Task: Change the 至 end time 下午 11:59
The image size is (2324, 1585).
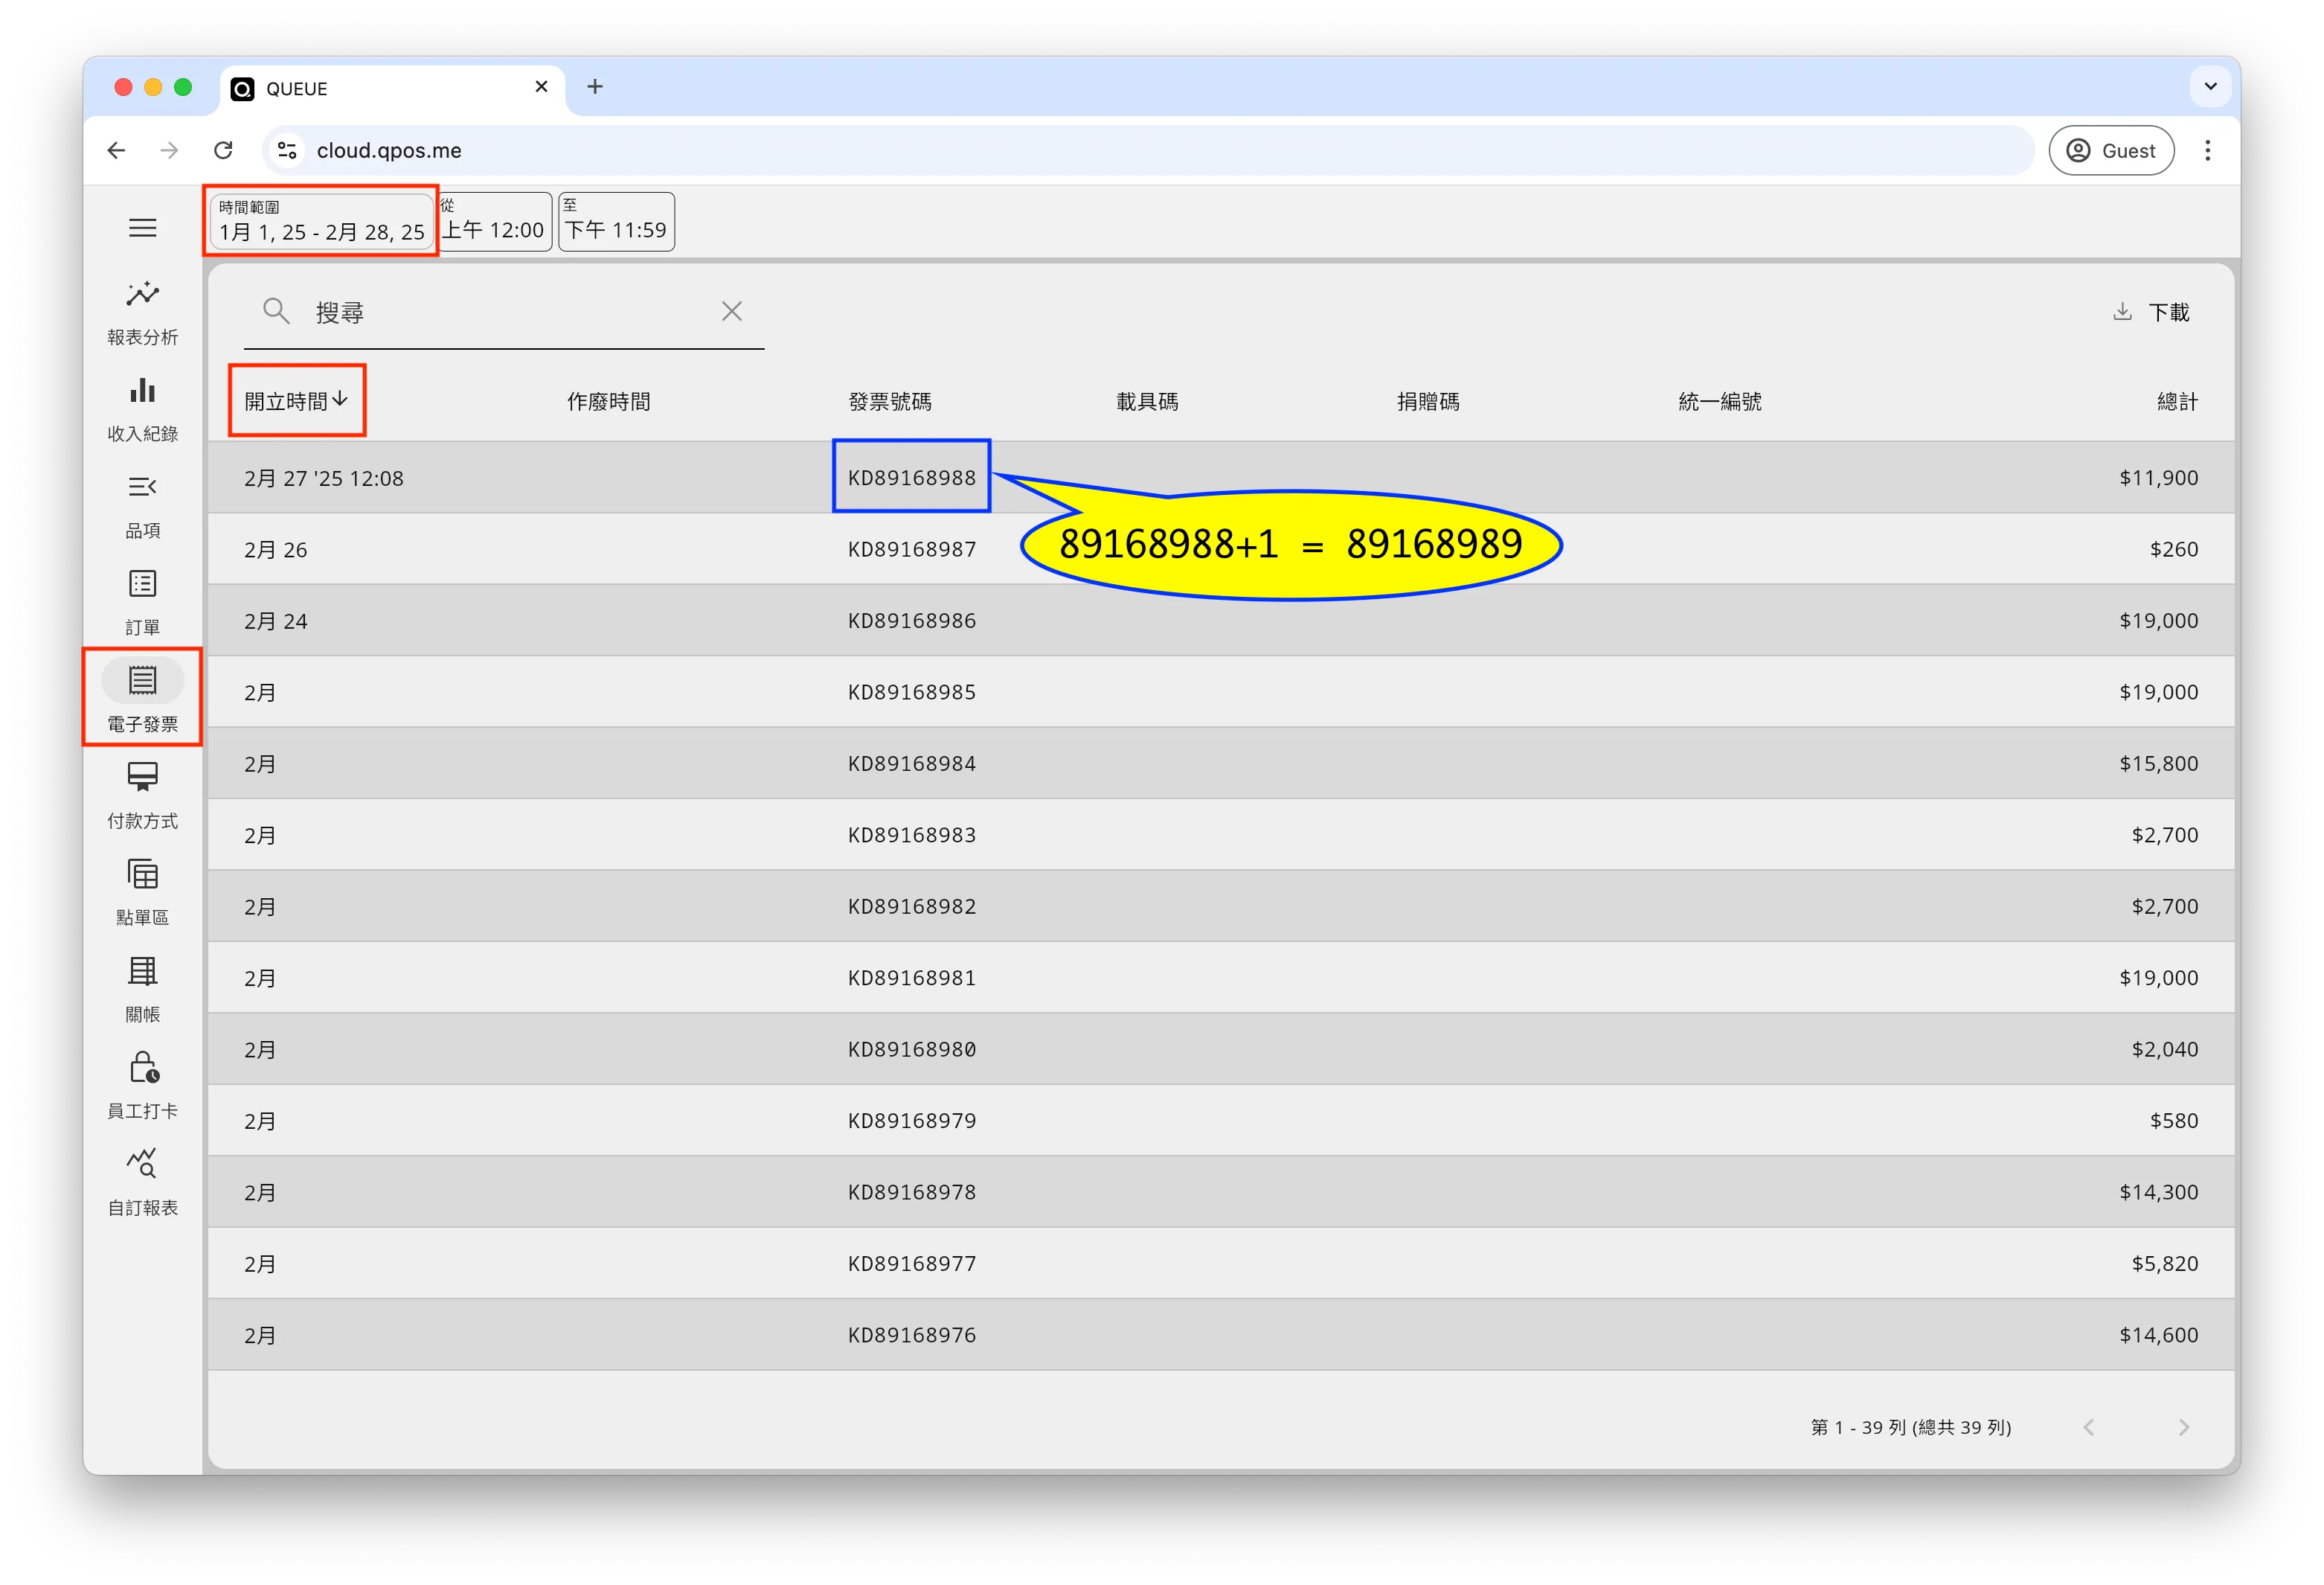Action: (616, 221)
